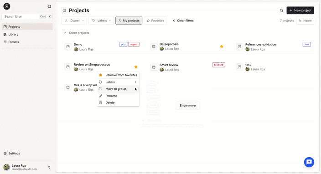Click the Smart review project icon

154,67
